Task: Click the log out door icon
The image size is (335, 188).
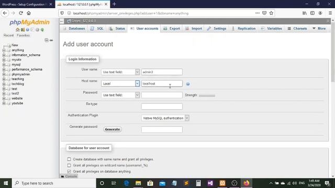Action: [x=23, y=30]
